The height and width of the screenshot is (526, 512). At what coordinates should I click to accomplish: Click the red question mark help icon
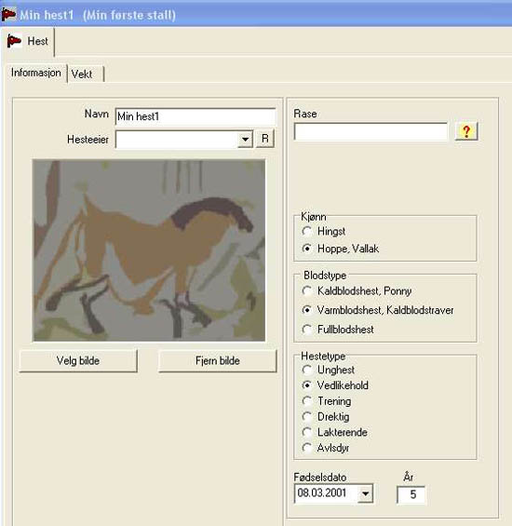(x=466, y=131)
